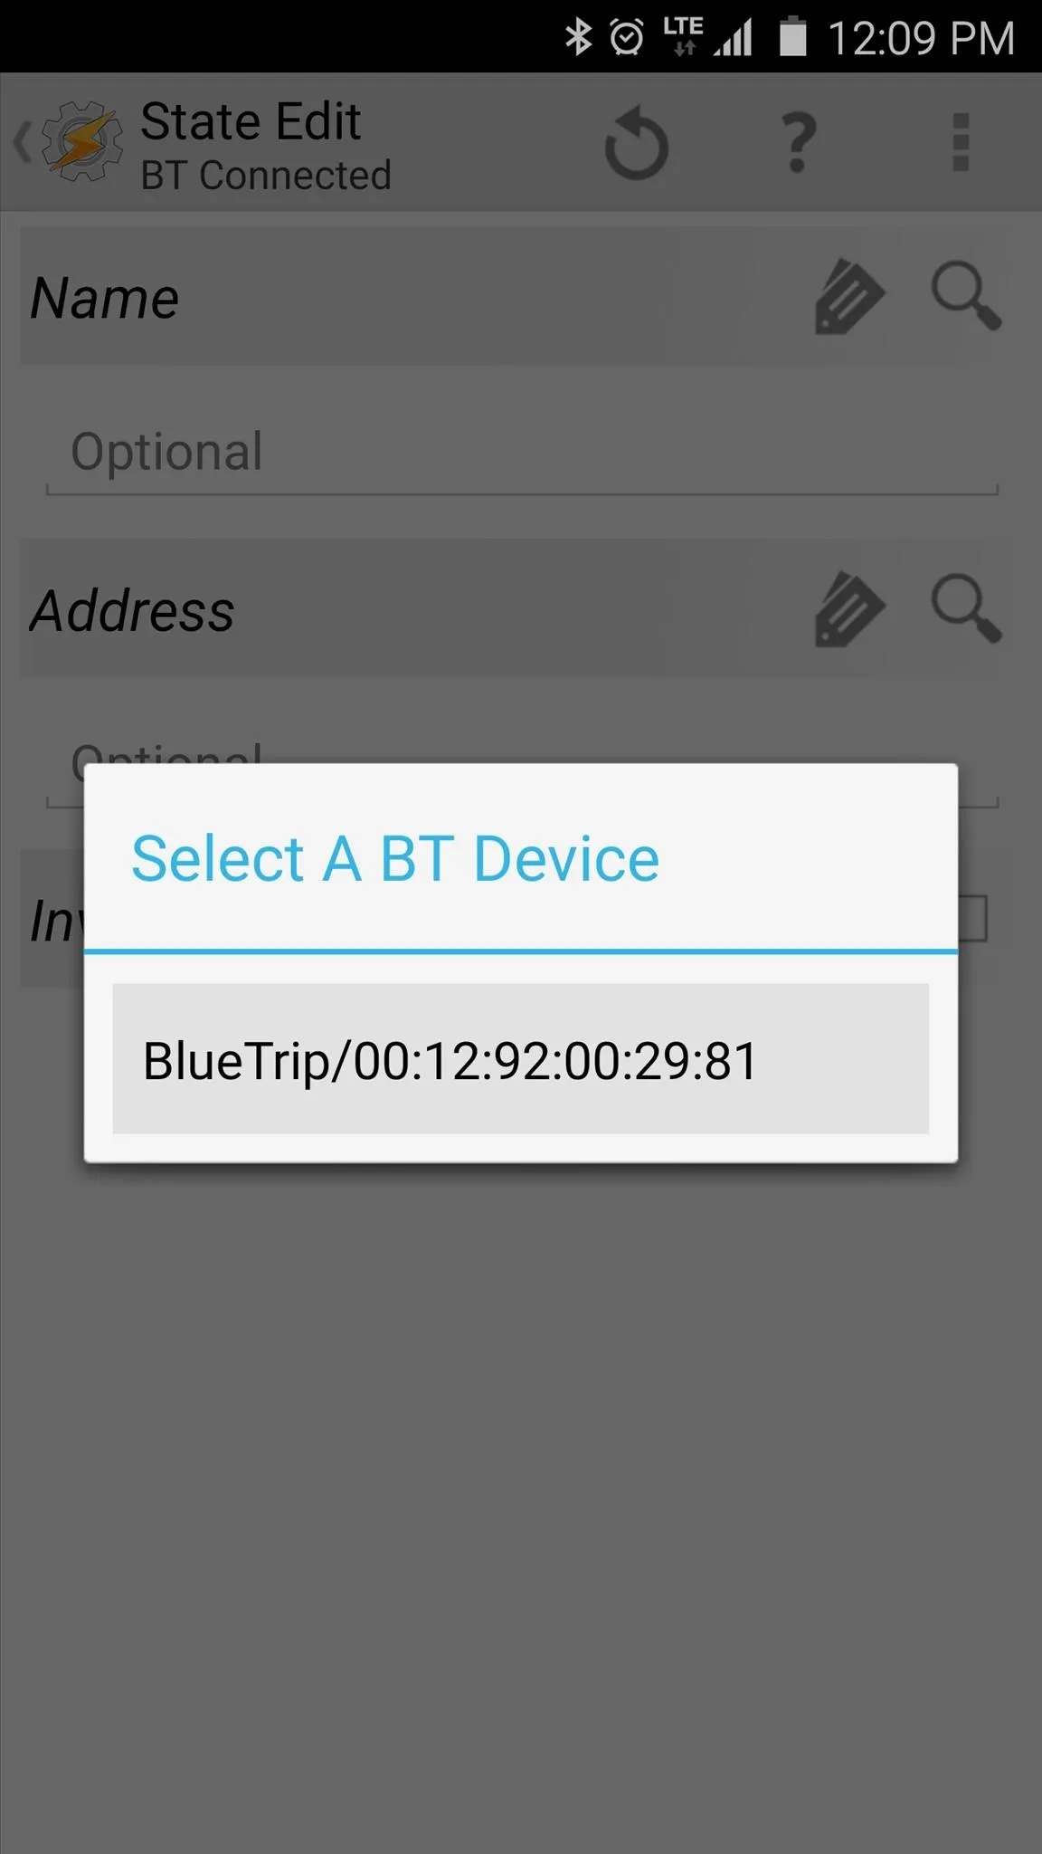Screen dimensions: 1042x1854
Task: Tap the alarm clock status icon
Action: (x=627, y=37)
